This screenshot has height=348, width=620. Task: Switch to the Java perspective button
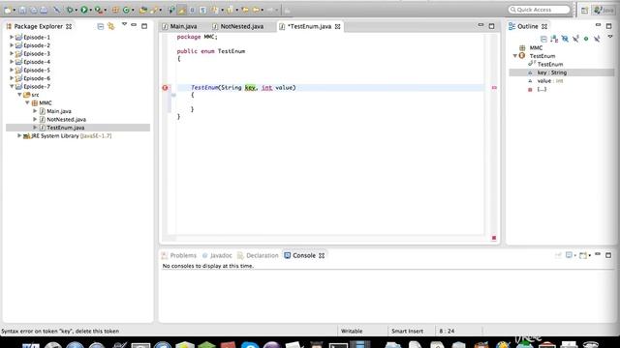tap(604, 11)
